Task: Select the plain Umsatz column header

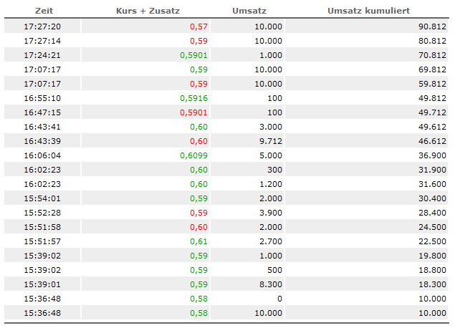Action: [x=248, y=11]
